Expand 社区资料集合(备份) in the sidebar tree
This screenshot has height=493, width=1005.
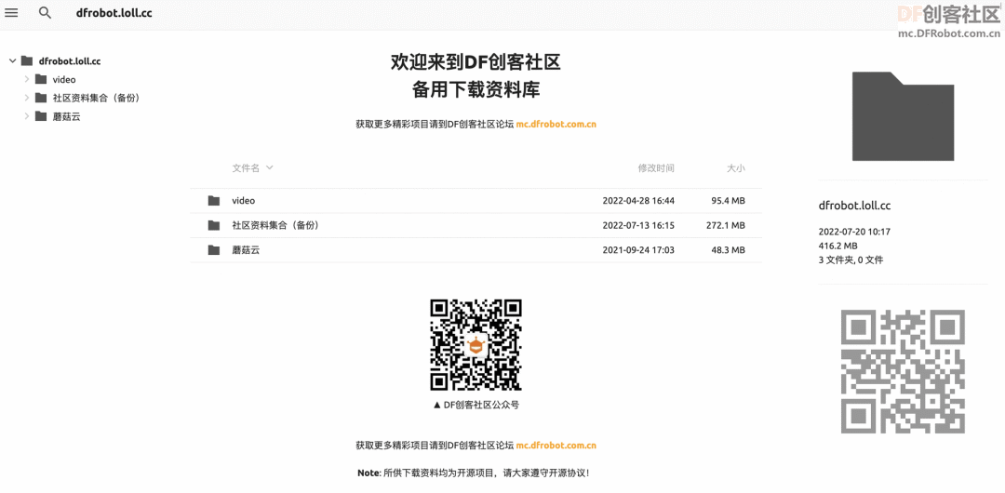[x=27, y=98]
